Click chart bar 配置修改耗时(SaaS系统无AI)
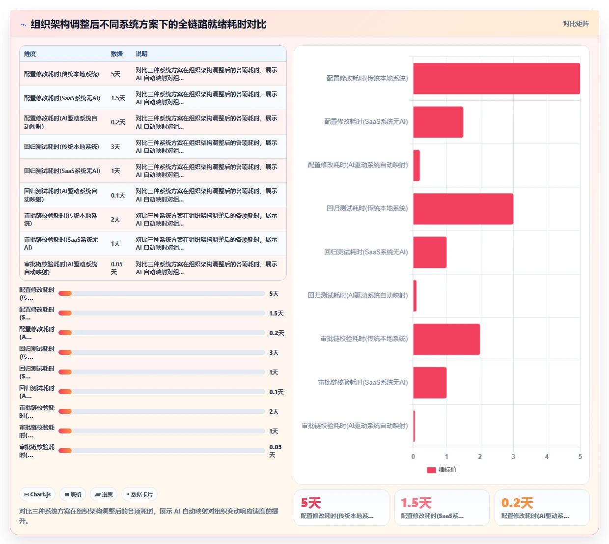This screenshot has height=544, width=609. (438, 122)
